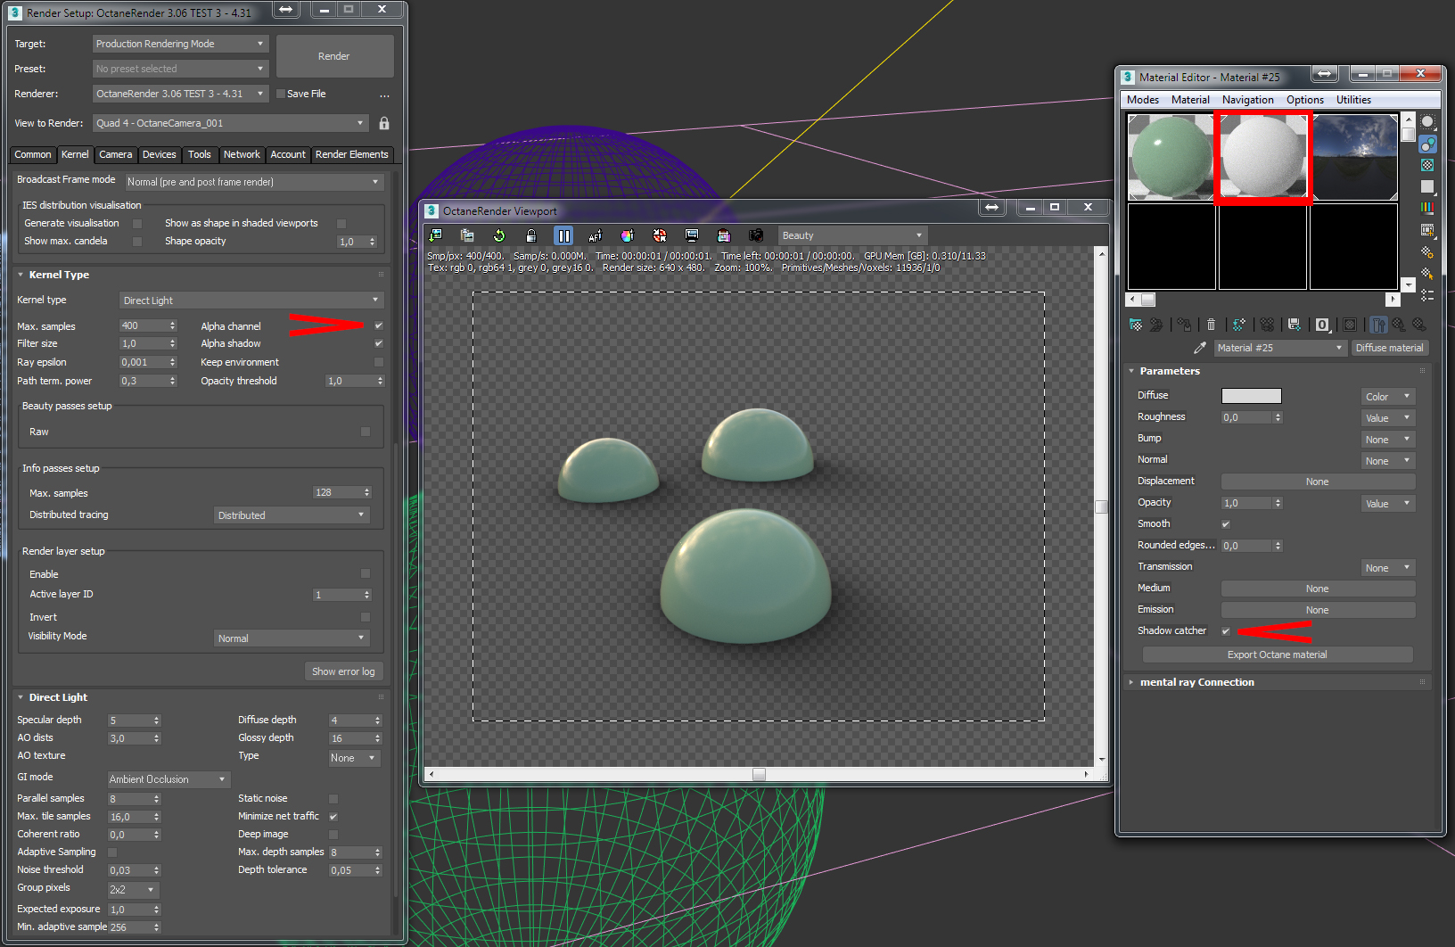Click the lock icon beside View to Render
The image size is (1455, 947).
pyautogui.click(x=384, y=123)
